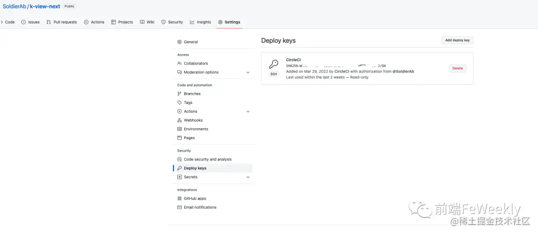Click the sidebar Actions play icon
This screenshot has width=538, height=234.
point(179,111)
